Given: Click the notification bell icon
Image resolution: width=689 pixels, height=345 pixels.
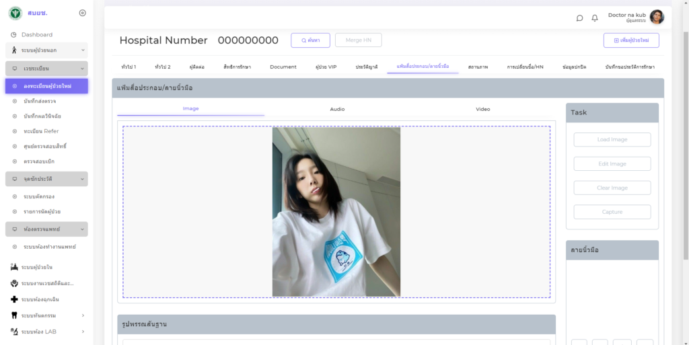Looking at the screenshot, I should tap(595, 18).
